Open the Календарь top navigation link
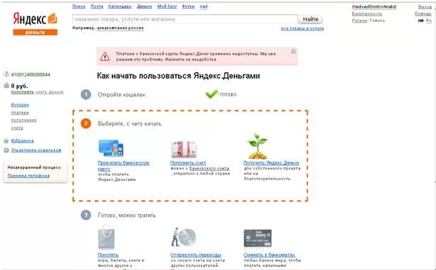Screen dimensions: 436x270 click(120, 6)
